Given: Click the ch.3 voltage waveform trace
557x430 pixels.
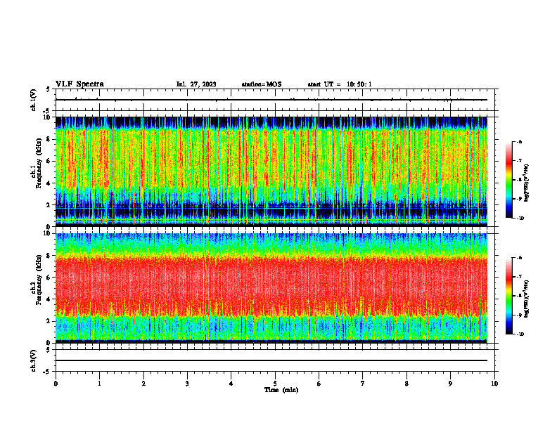Looking at the screenshot, I should tap(271, 360).
